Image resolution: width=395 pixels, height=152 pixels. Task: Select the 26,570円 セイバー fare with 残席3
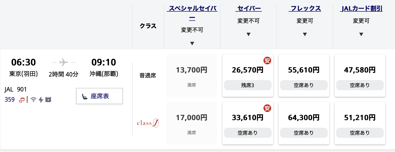(248, 75)
